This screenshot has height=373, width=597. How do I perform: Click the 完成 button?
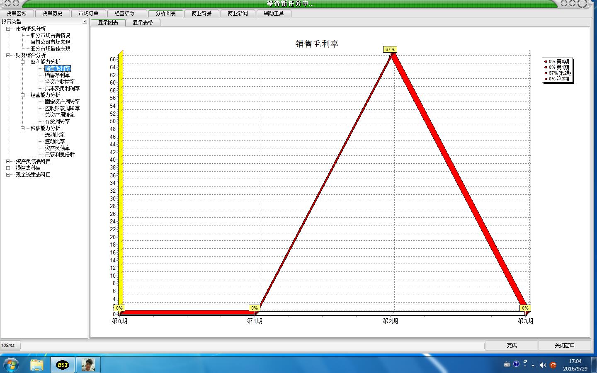(511, 345)
